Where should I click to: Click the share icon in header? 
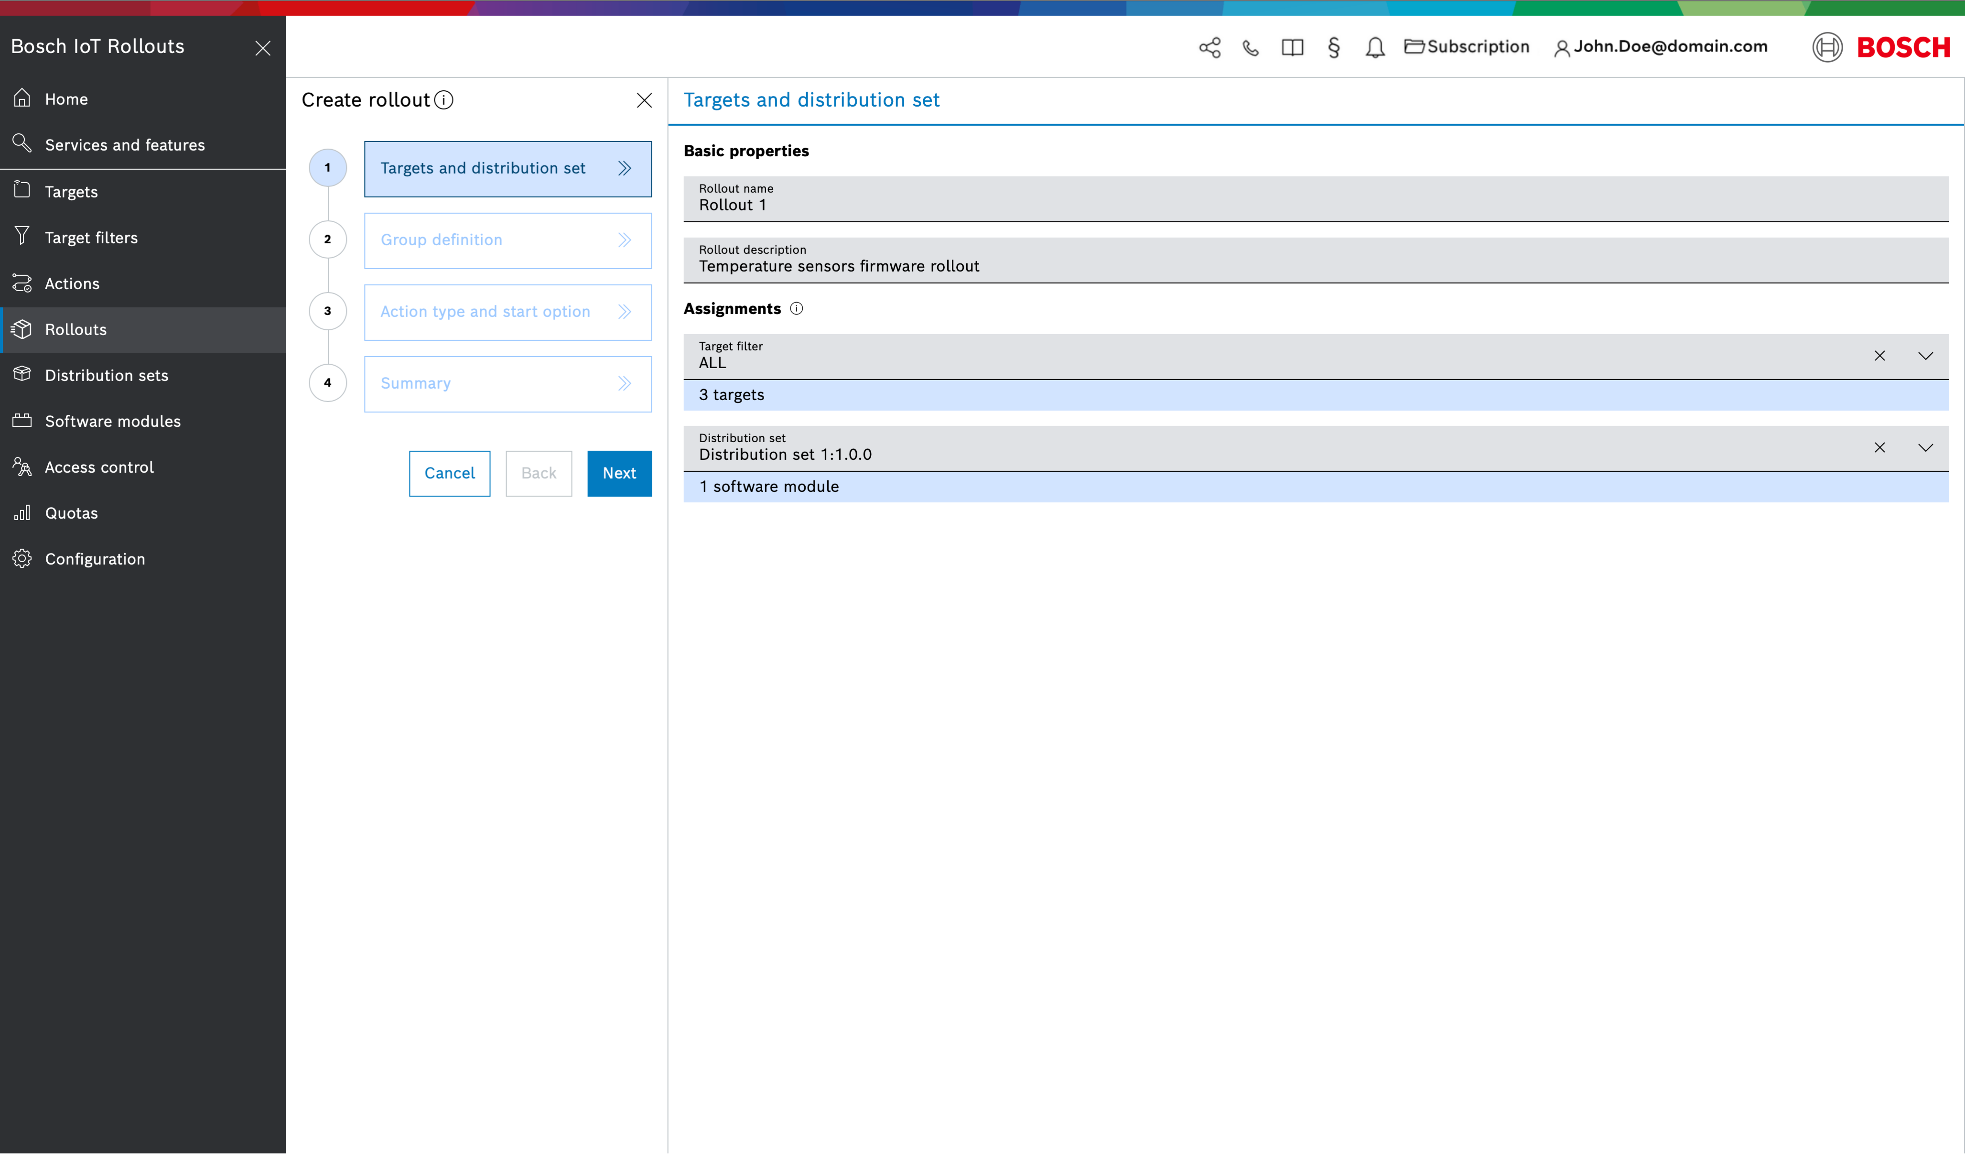pos(1209,48)
